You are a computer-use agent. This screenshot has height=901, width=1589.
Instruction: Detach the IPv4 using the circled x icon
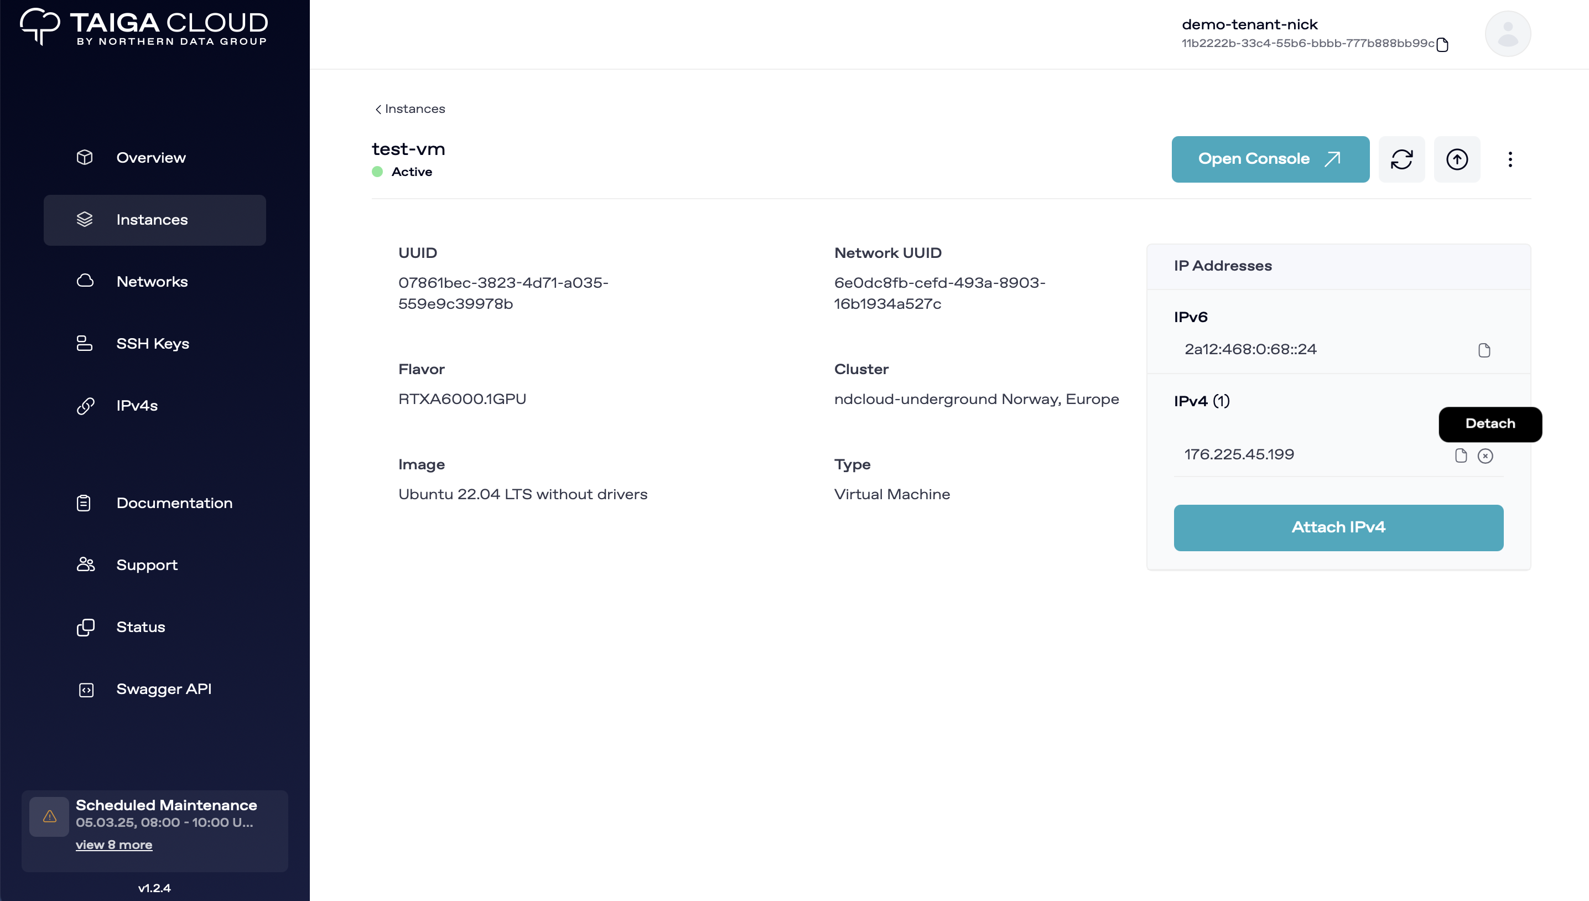pyautogui.click(x=1486, y=455)
